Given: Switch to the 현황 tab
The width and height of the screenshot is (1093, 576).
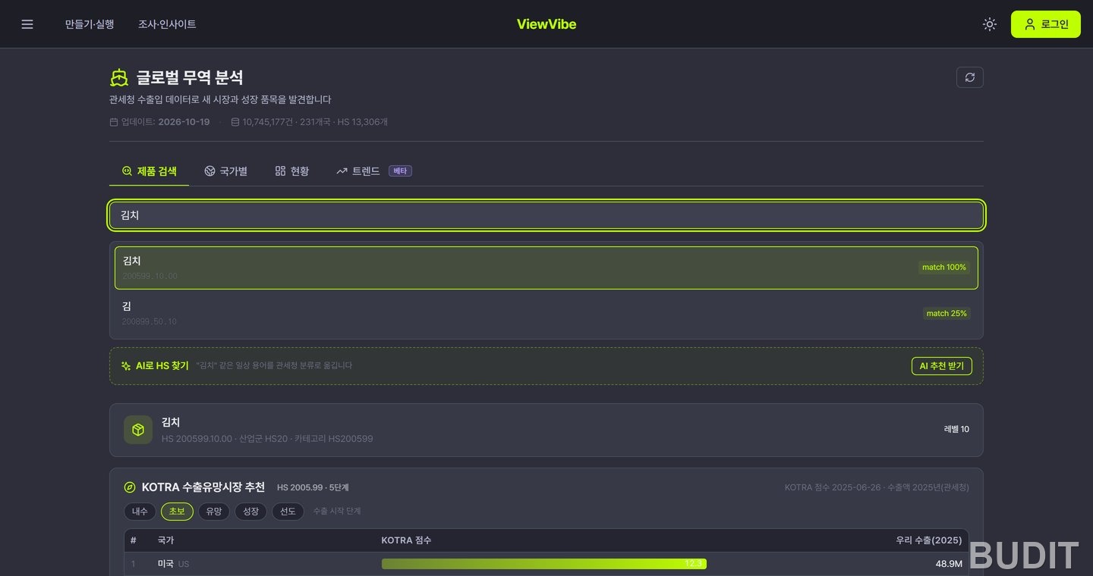Looking at the screenshot, I should pos(292,171).
